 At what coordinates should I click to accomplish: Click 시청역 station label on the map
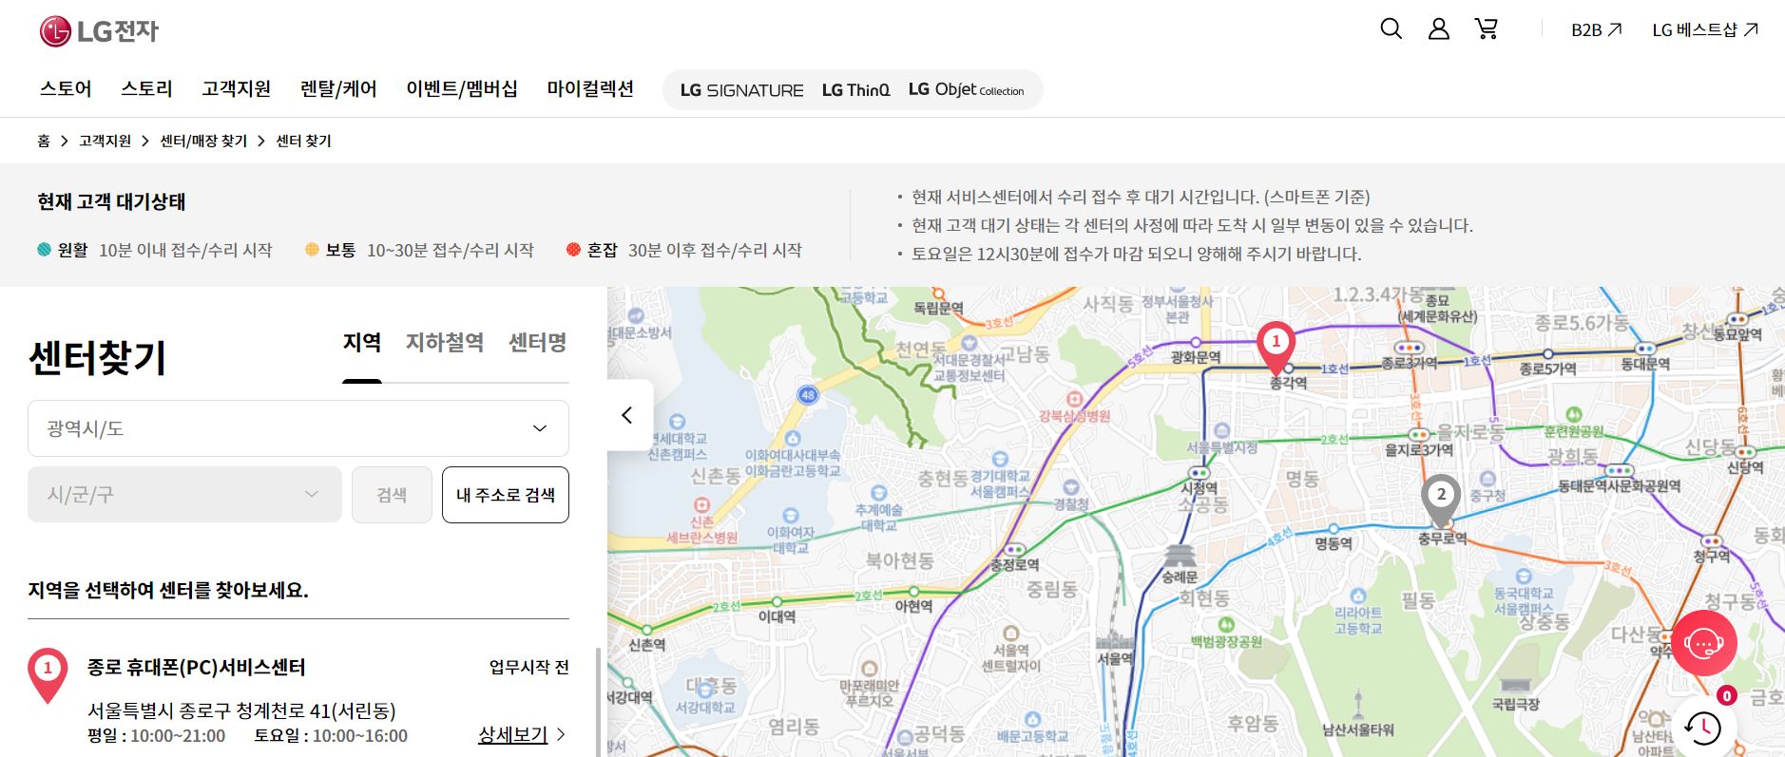[x=1200, y=488]
